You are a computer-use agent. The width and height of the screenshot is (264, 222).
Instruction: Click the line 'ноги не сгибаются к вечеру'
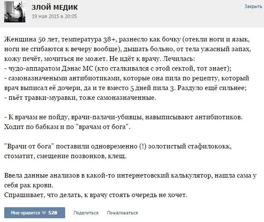(x=127, y=49)
